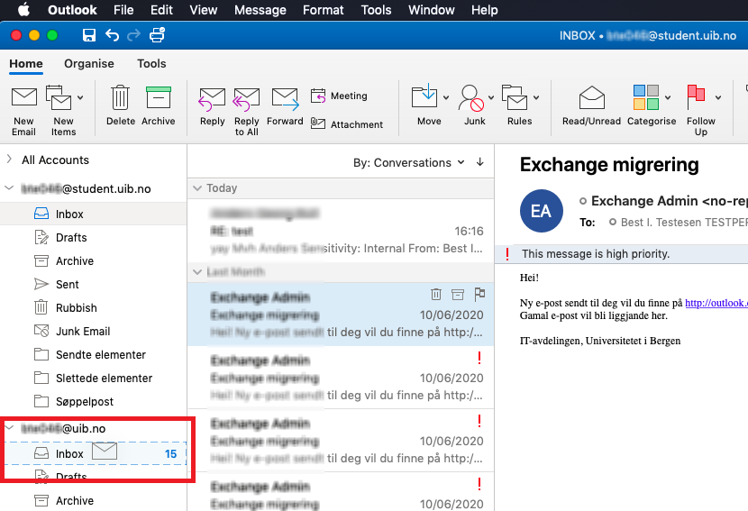Toggle Read/Unread status of message
748x511 pixels.
591,97
